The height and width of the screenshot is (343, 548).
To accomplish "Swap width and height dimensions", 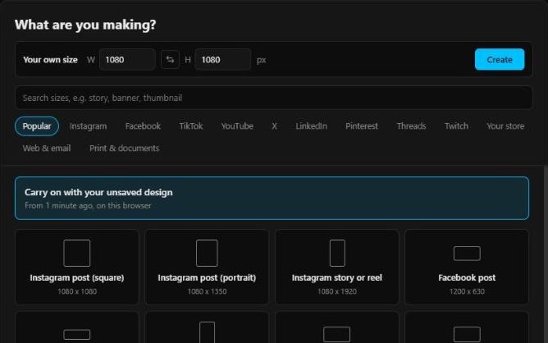I will click(170, 59).
